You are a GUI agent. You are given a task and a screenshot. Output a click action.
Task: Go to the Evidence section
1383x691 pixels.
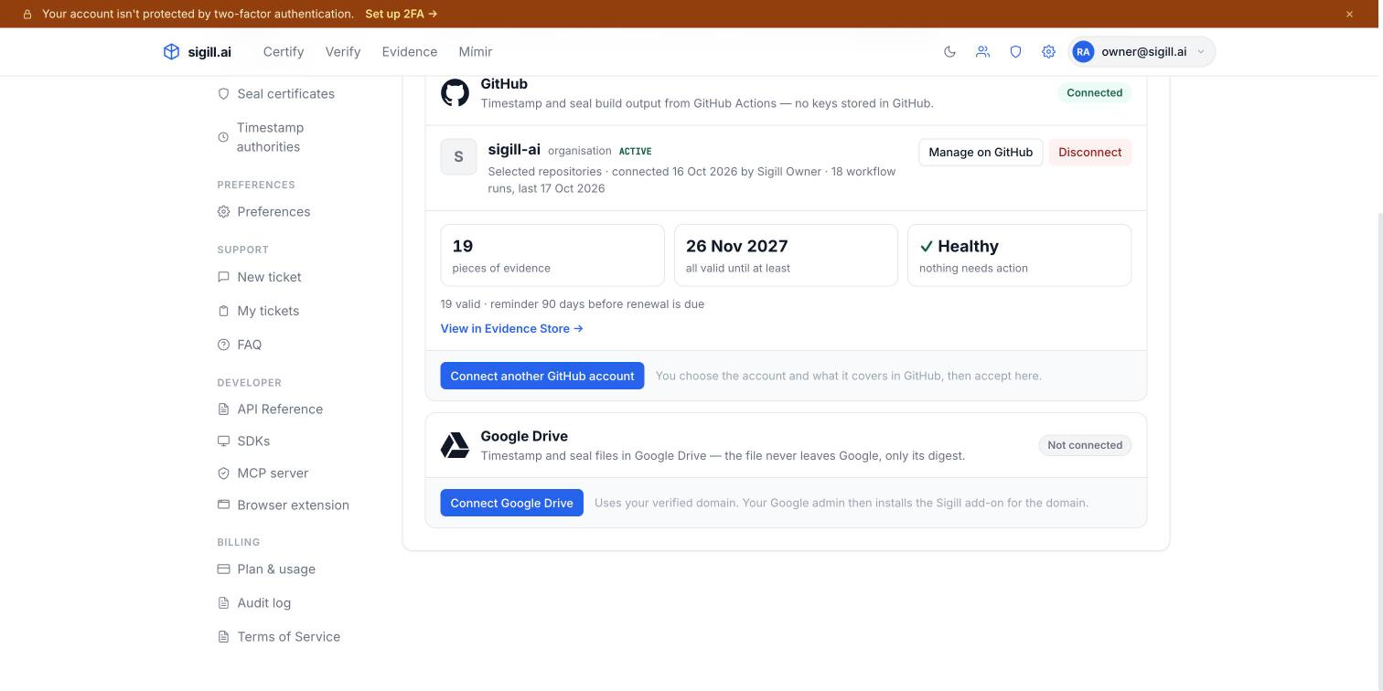tap(410, 52)
